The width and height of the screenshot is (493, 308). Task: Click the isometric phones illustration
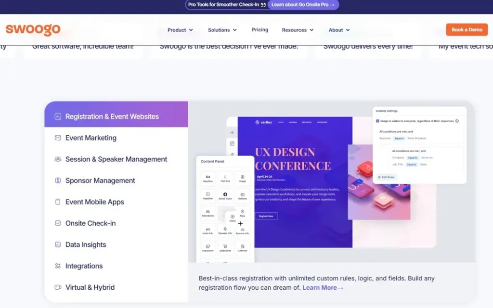tap(379, 181)
